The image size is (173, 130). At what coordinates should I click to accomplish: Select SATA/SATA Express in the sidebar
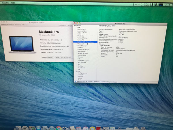(84, 61)
